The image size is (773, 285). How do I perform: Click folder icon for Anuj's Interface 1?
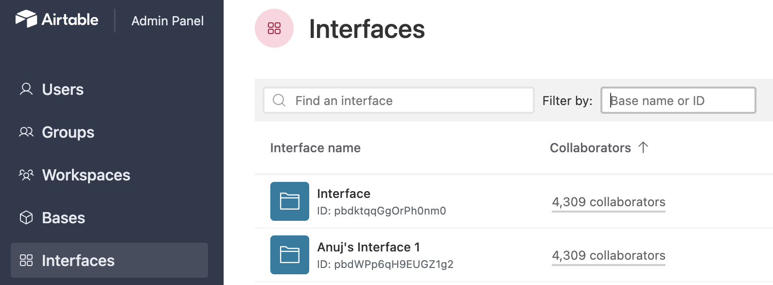pyautogui.click(x=290, y=255)
